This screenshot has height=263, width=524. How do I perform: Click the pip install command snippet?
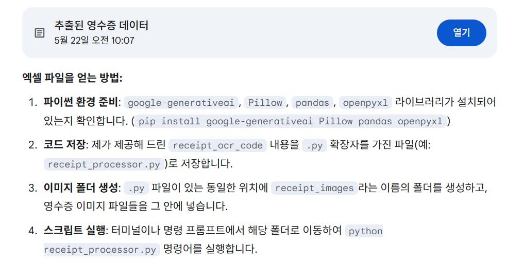click(291, 121)
